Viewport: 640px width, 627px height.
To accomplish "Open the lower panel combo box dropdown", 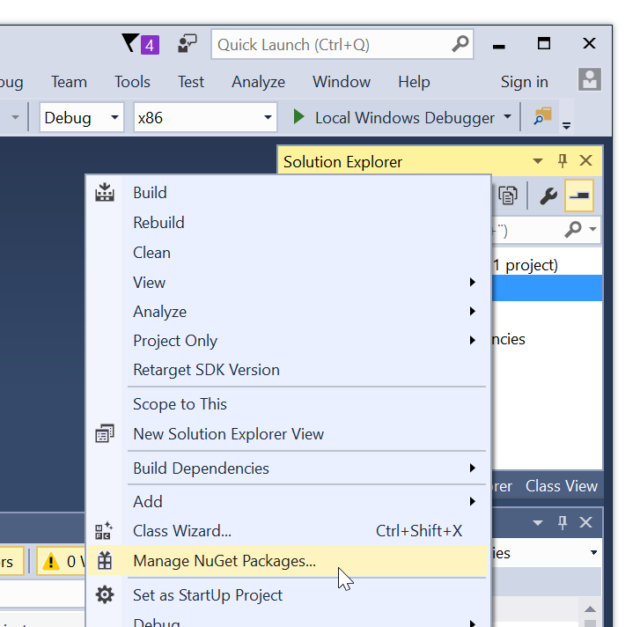I will [593, 553].
